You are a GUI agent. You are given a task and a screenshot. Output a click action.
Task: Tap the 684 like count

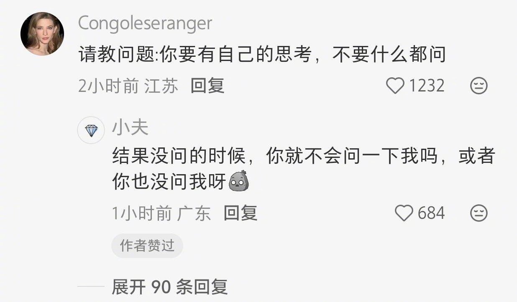(431, 213)
